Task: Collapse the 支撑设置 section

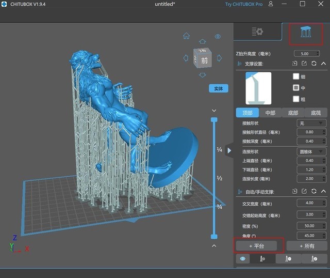Action: (x=323, y=64)
